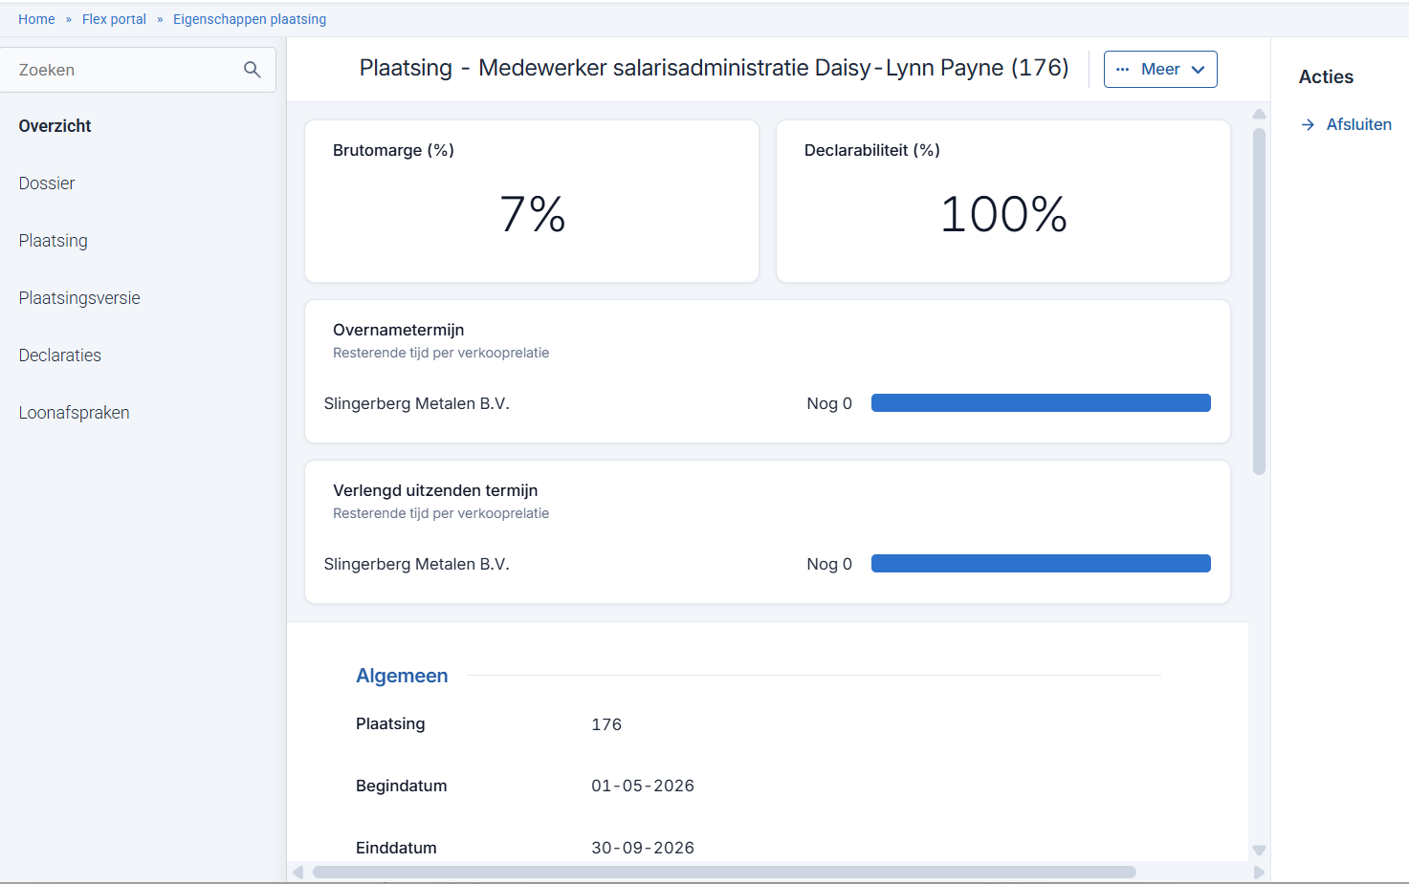Click the vertical scrollbar up arrow
The height and width of the screenshot is (884, 1409).
(1259, 114)
